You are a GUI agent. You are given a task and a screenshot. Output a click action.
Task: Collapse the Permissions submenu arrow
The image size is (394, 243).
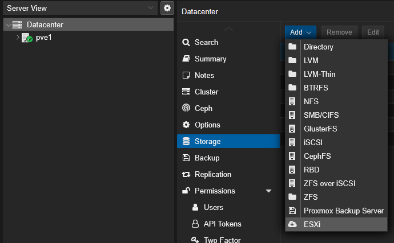(x=269, y=191)
